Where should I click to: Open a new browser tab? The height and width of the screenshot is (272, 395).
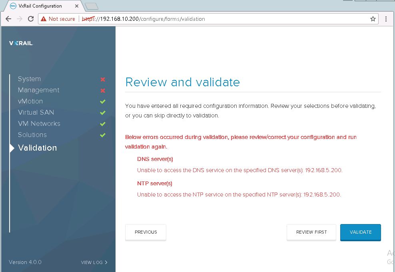pos(92,6)
